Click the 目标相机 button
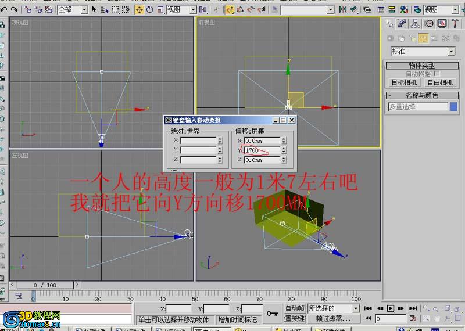This screenshot has width=465, height=331. (404, 82)
